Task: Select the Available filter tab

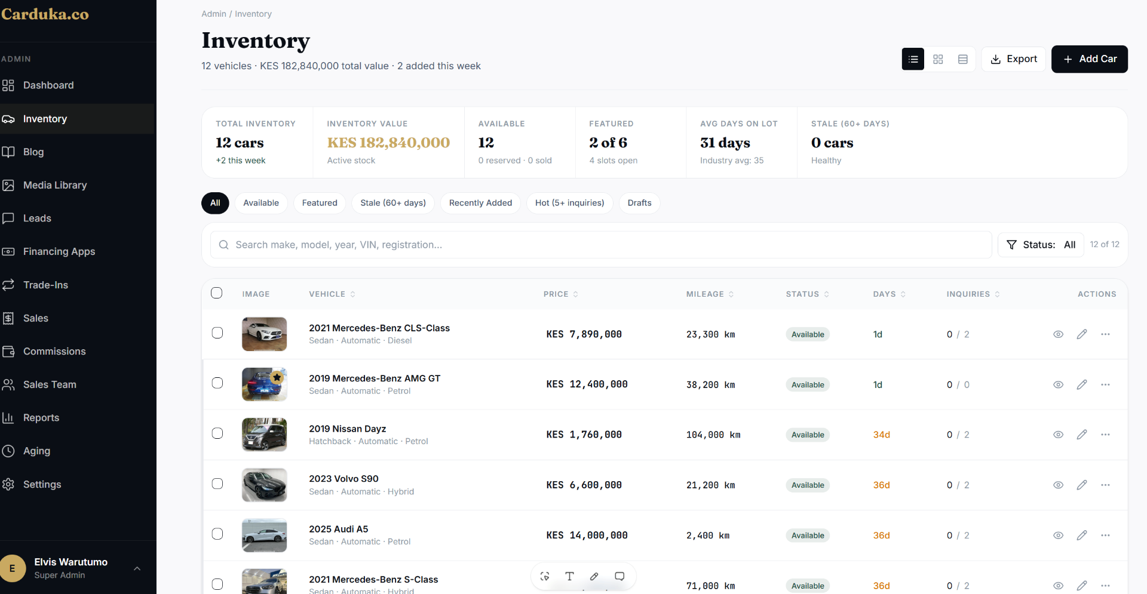Action: (x=261, y=203)
